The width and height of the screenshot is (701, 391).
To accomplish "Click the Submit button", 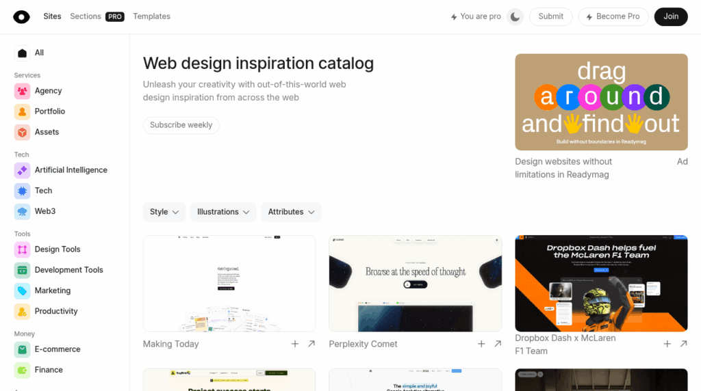I will pyautogui.click(x=551, y=16).
